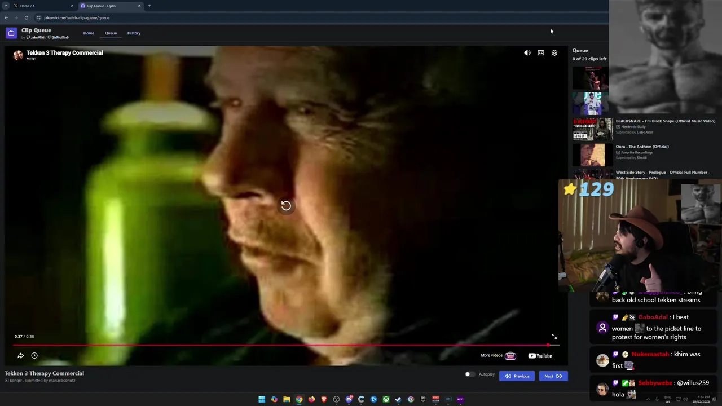The height and width of the screenshot is (406, 722).
Task: Open the JakeMiki GitHub link
Action: coord(36,38)
